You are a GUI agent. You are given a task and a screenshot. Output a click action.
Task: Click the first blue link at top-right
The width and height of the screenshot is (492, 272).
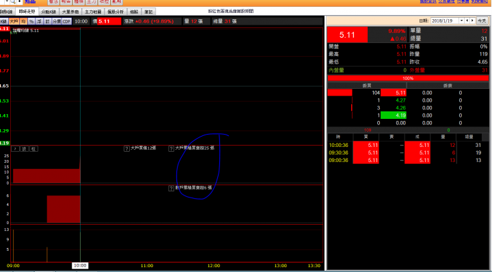(x=428, y=1)
